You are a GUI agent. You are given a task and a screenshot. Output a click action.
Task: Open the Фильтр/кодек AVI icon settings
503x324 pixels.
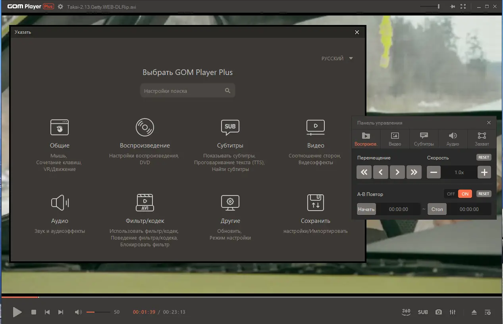click(145, 203)
